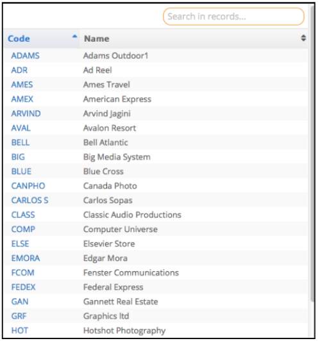320x341 pixels.
Task: Open the GAN code link
Action: tap(20, 302)
